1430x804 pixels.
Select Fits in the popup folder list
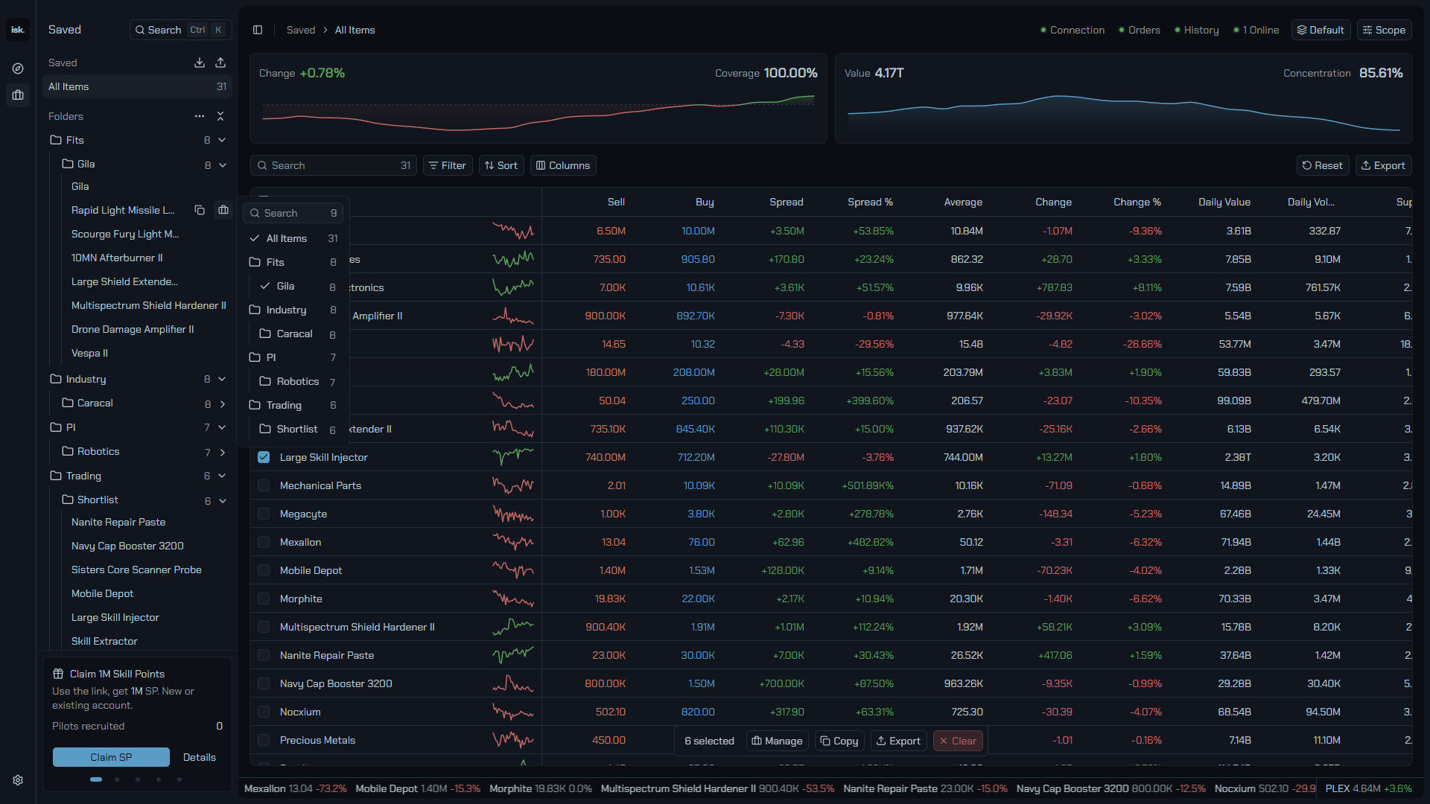pyautogui.click(x=293, y=262)
